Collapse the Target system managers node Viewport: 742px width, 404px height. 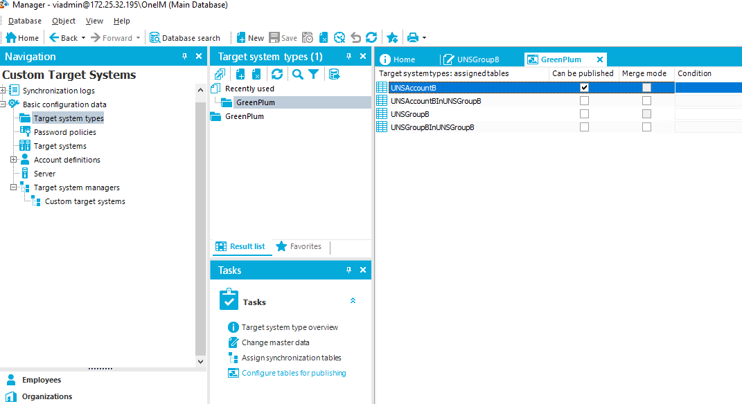pos(13,187)
